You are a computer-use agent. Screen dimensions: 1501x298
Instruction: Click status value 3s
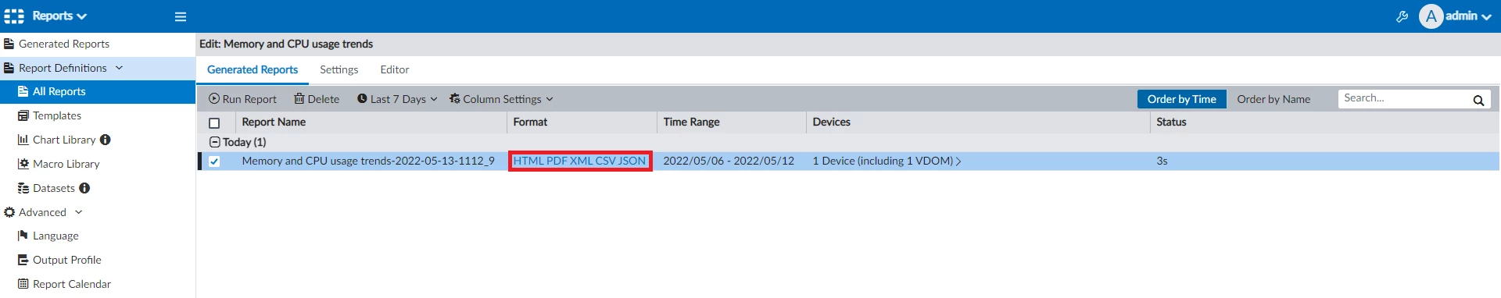point(1162,161)
